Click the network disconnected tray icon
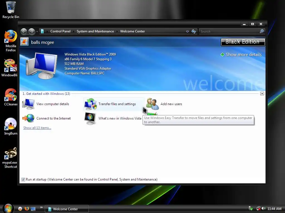The width and height of the screenshot is (285, 213). click(258, 209)
